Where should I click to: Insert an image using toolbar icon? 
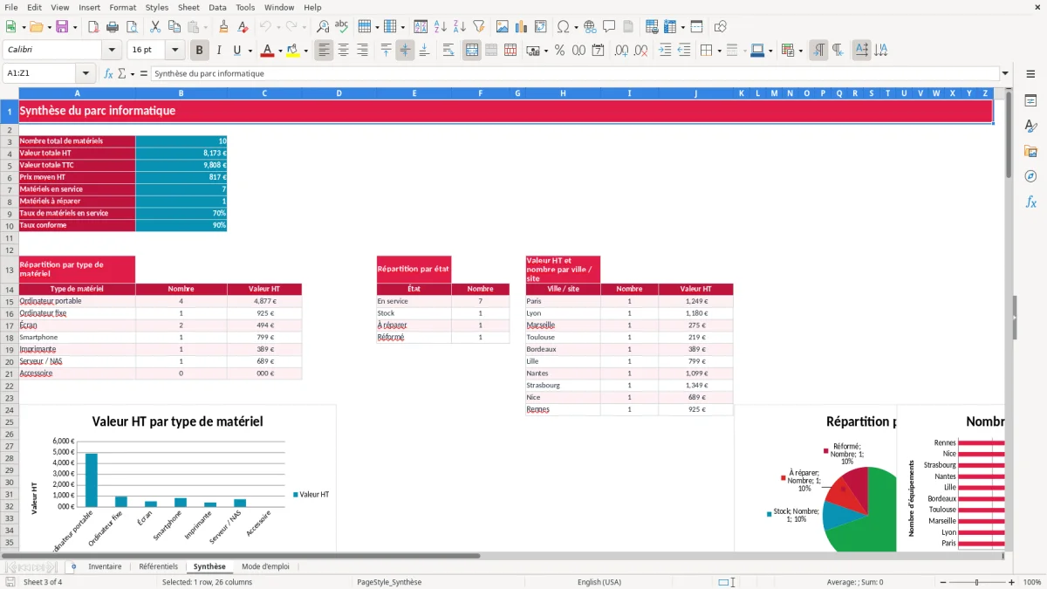(503, 27)
